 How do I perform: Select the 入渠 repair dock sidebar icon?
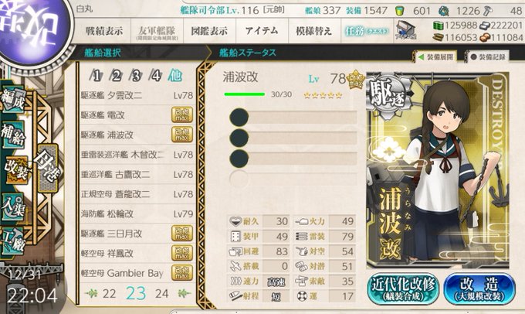pyautogui.click(x=12, y=206)
